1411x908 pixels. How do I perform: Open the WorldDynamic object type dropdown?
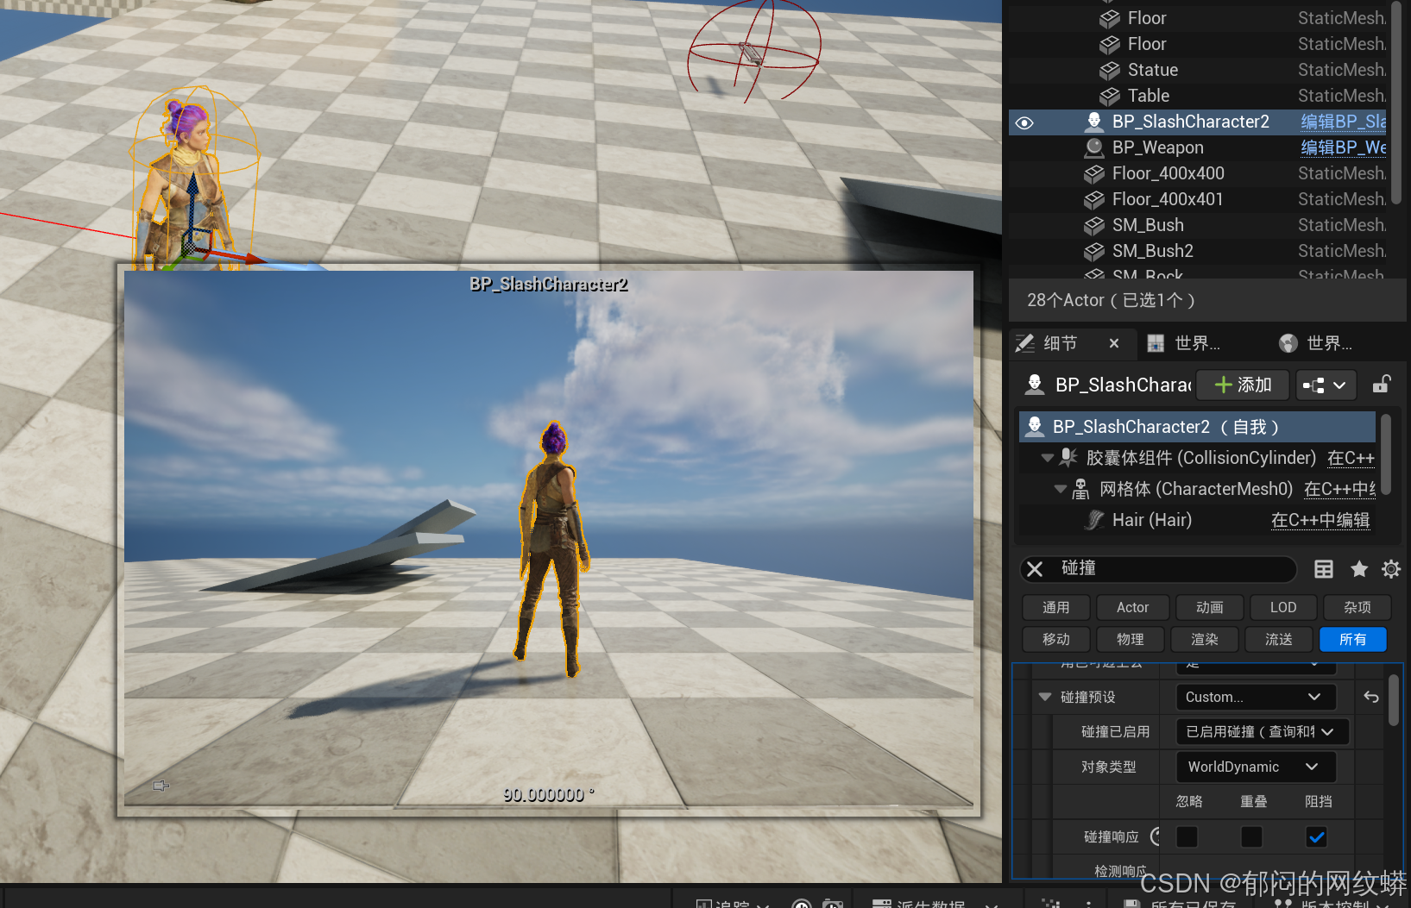click(1256, 767)
